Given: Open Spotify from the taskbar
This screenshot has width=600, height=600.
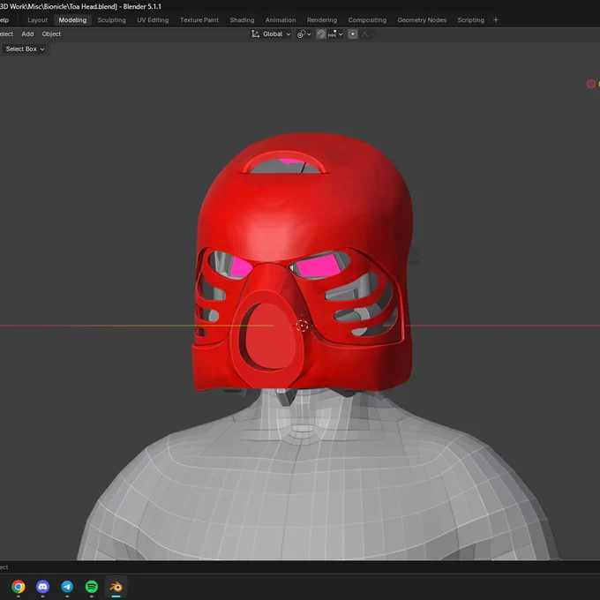Looking at the screenshot, I should (x=92, y=587).
